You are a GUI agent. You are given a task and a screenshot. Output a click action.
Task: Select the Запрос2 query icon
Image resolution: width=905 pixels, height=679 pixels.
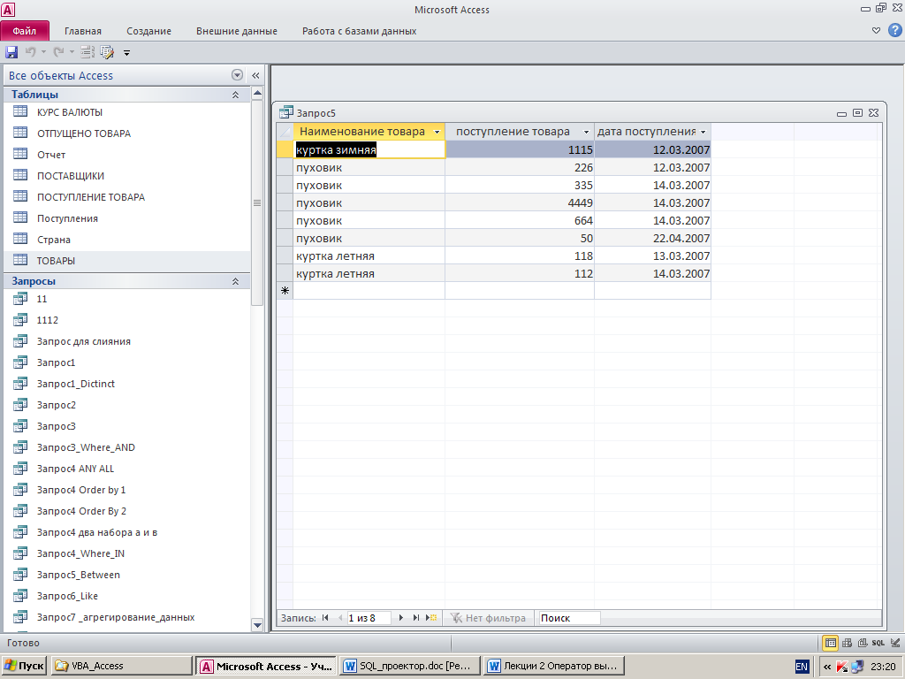coord(20,404)
